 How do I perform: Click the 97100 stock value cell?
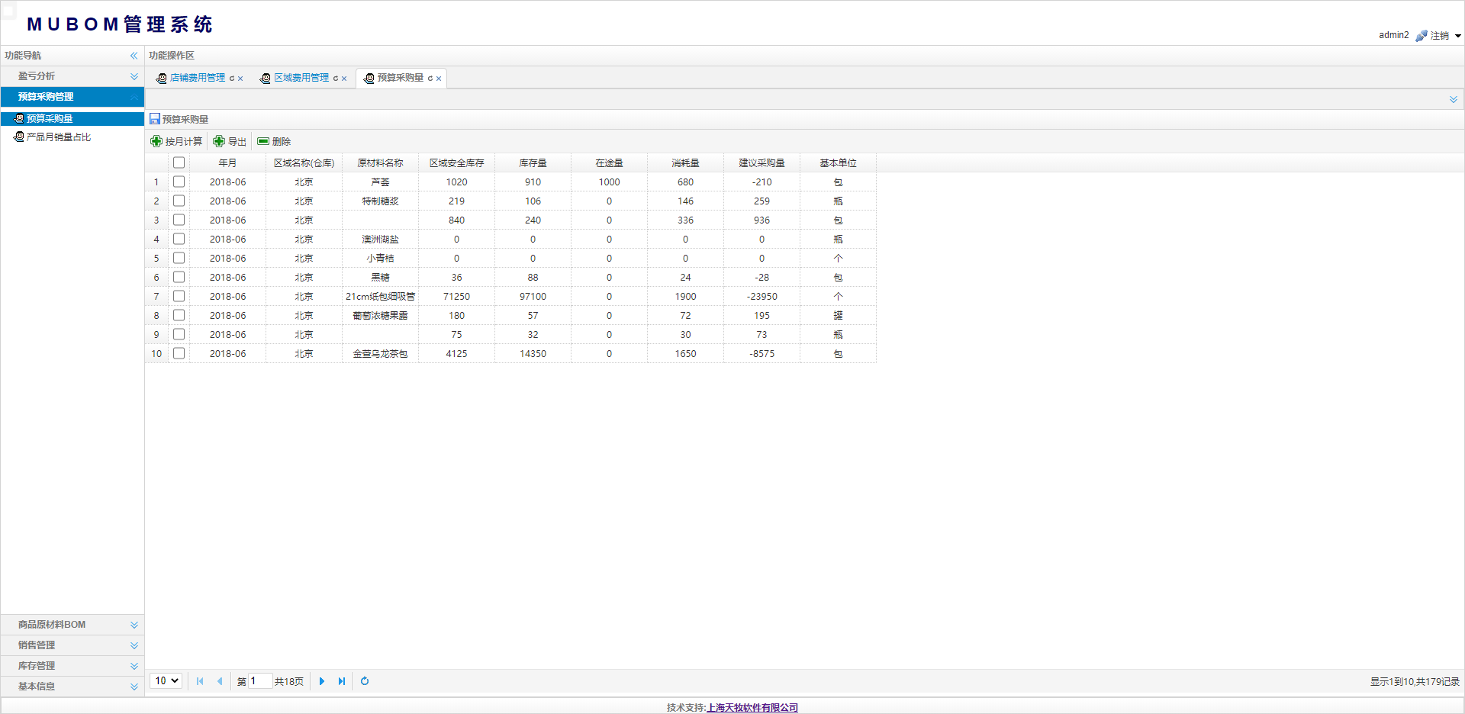tap(533, 297)
